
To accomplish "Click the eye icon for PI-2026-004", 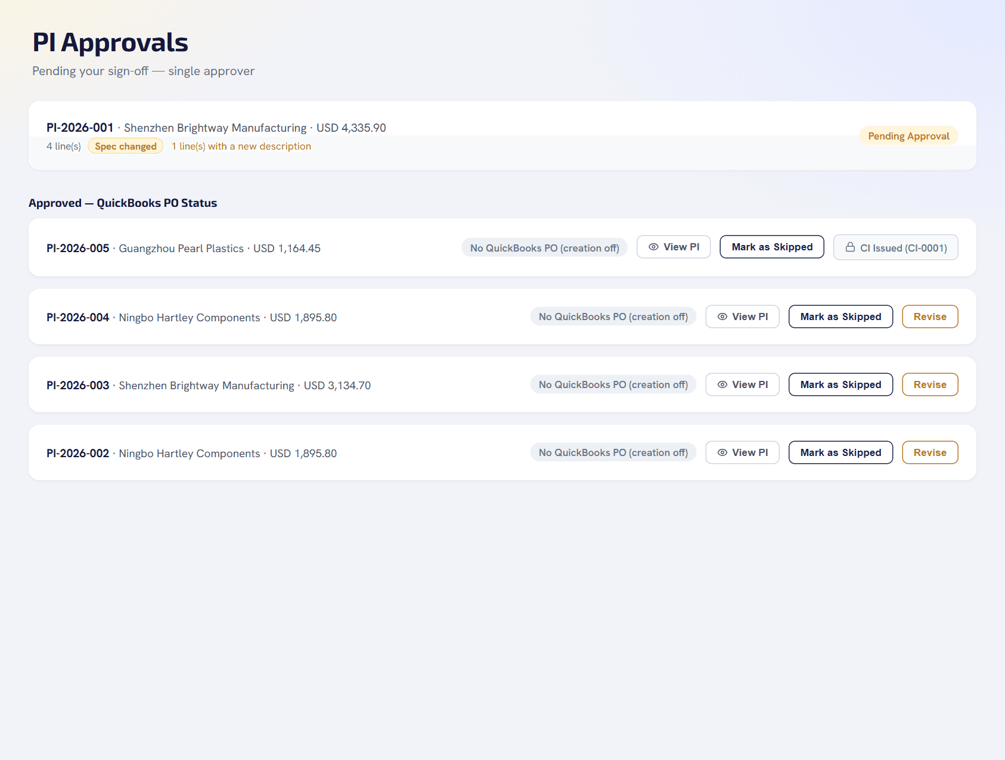I will click(722, 317).
